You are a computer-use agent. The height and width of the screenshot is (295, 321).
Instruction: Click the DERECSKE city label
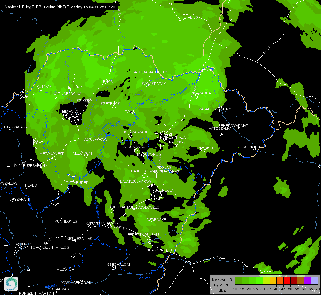coord(156,220)
